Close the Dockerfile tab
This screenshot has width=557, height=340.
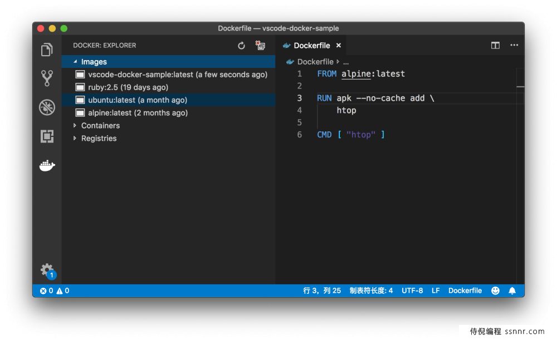tap(339, 46)
